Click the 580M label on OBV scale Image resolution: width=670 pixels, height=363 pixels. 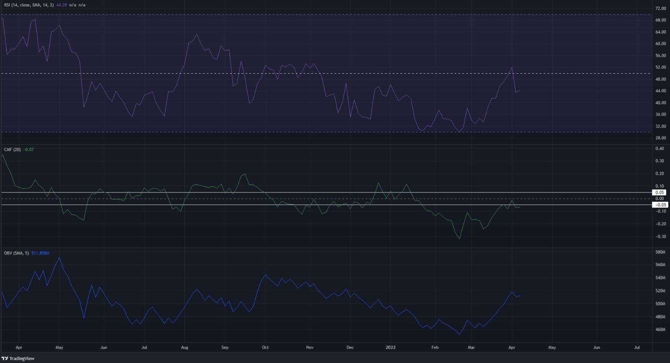(660, 252)
